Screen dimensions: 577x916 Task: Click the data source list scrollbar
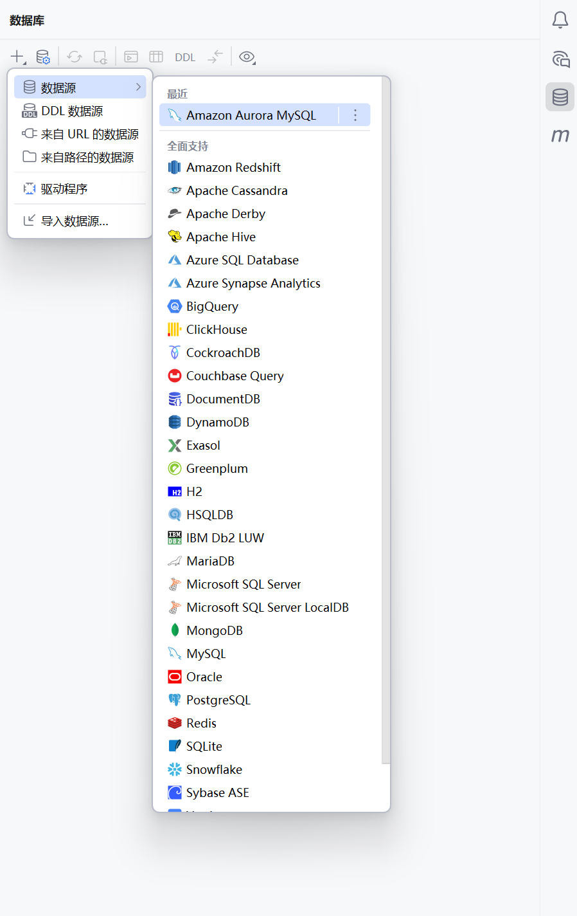click(x=386, y=420)
